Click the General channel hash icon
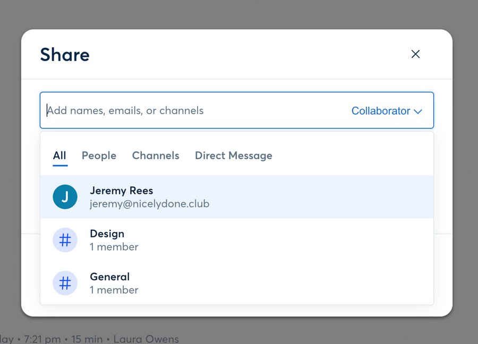This screenshot has height=344, width=478. 65,283
